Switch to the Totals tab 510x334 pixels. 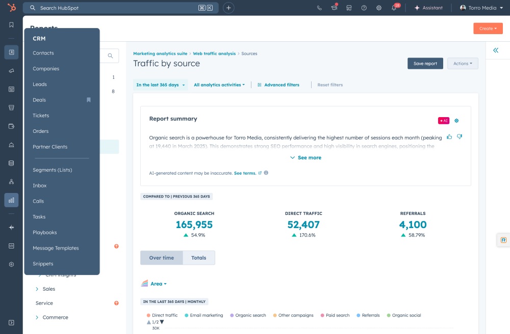click(x=198, y=258)
